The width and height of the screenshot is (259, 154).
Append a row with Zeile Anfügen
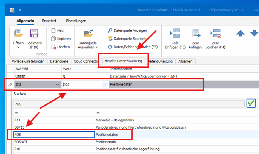coord(195,39)
